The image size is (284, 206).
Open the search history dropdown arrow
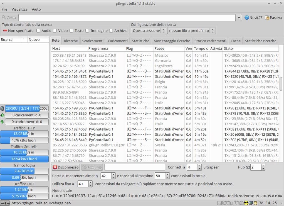click(239, 18)
